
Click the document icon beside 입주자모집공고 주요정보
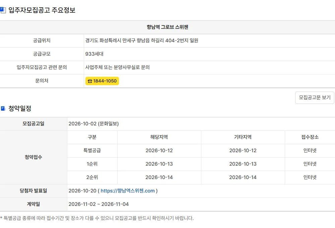point(3,10)
